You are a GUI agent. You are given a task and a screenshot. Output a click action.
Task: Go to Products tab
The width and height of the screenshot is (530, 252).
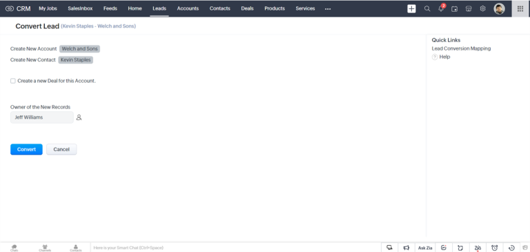point(275,8)
